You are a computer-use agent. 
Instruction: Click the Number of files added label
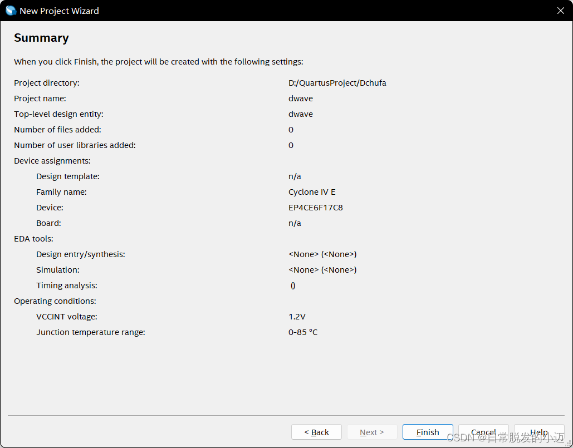(x=57, y=130)
